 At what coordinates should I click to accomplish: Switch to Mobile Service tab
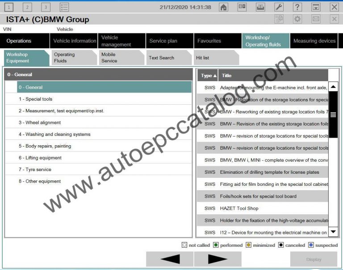pyautogui.click(x=121, y=57)
